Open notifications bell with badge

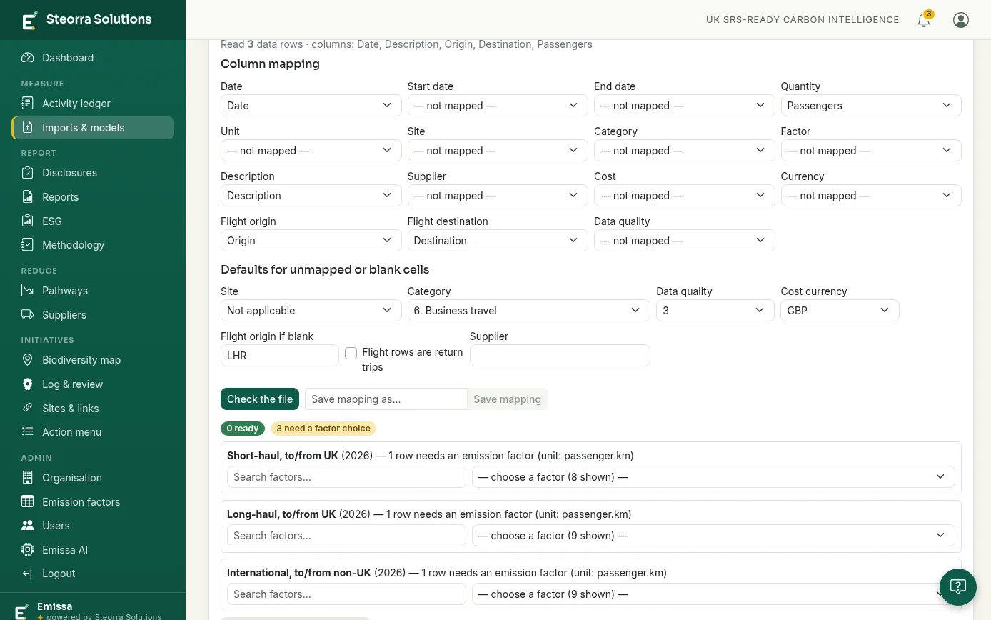click(x=925, y=19)
